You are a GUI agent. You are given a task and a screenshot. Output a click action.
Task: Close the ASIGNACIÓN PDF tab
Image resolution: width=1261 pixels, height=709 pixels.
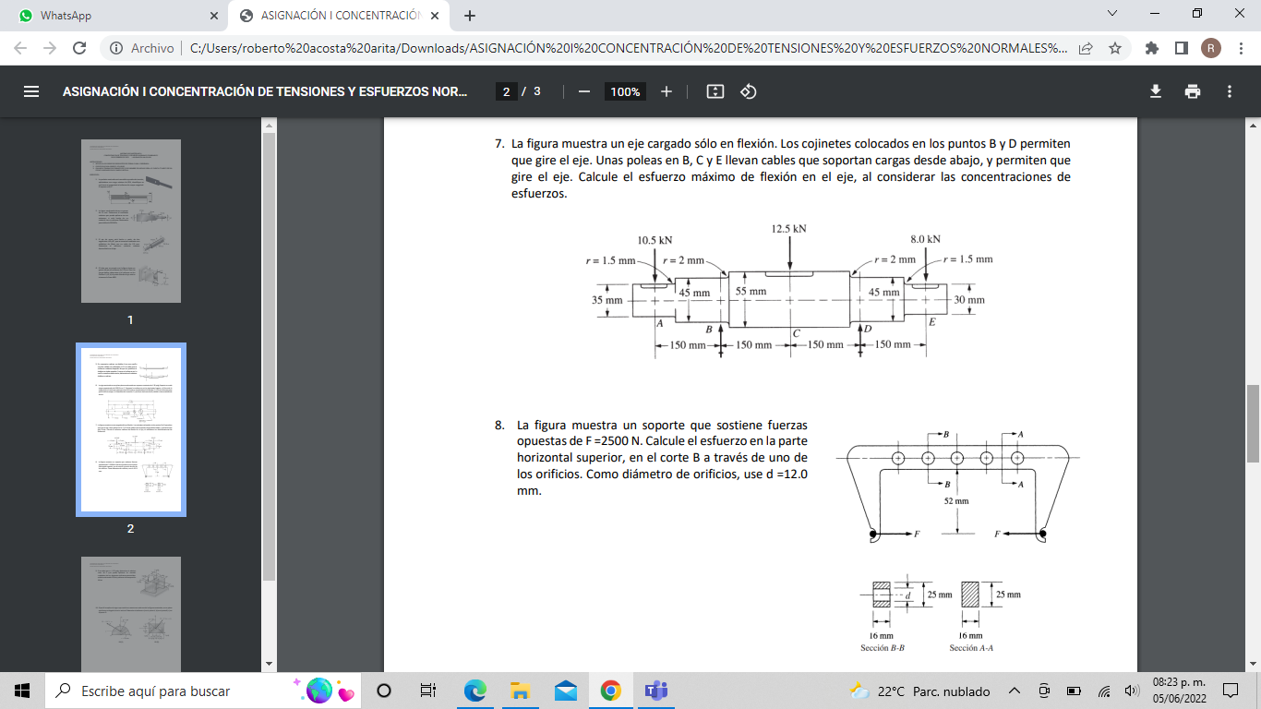point(435,16)
